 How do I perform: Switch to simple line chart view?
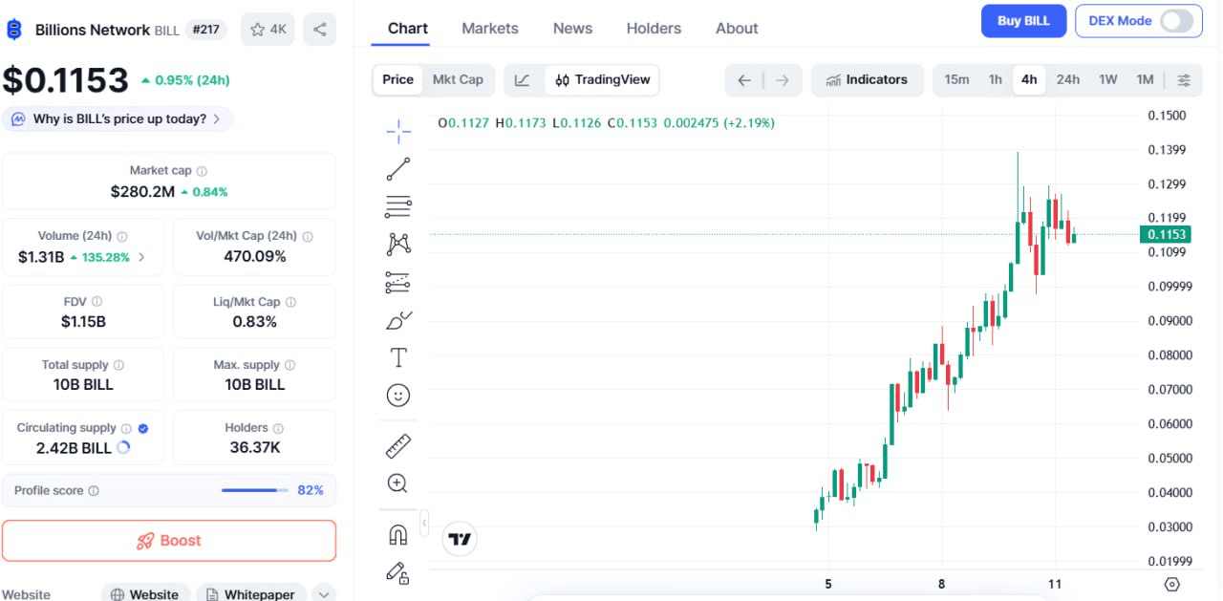click(522, 80)
